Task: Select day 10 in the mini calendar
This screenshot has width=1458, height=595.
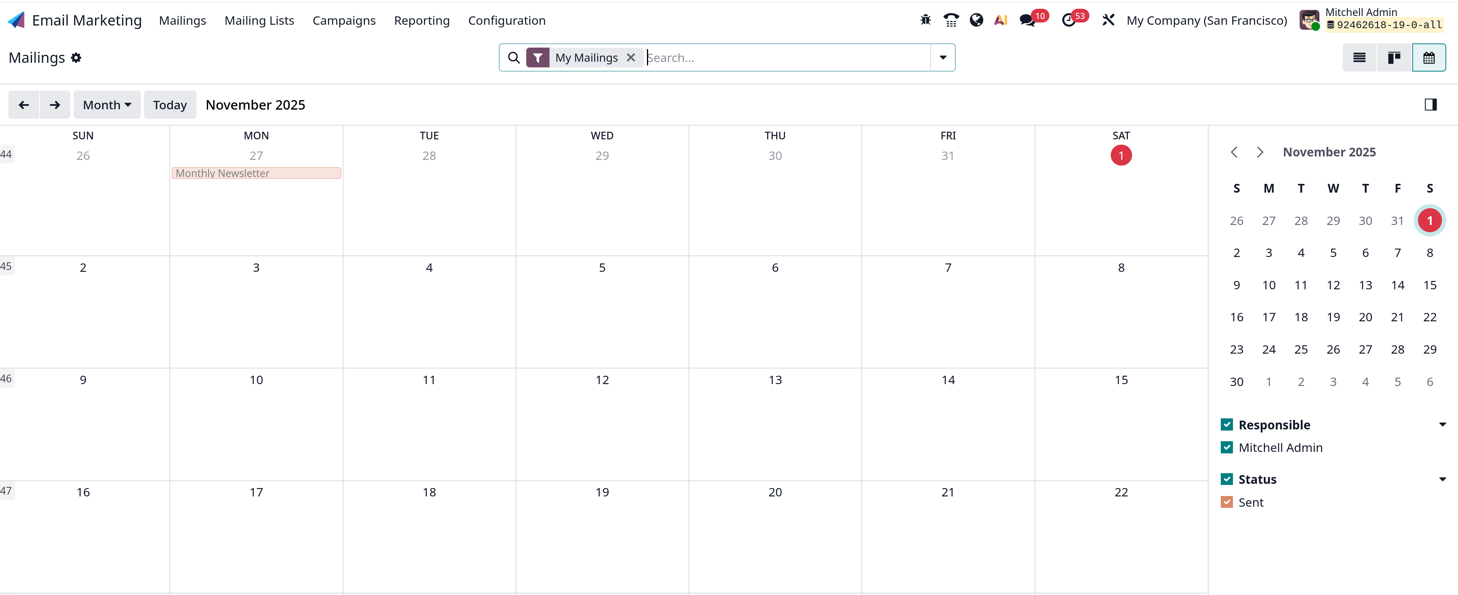Action: point(1268,285)
